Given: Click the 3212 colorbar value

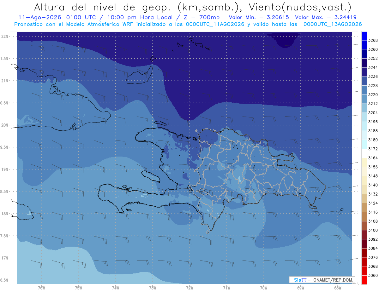Looking at the screenshot, I should [373, 104].
